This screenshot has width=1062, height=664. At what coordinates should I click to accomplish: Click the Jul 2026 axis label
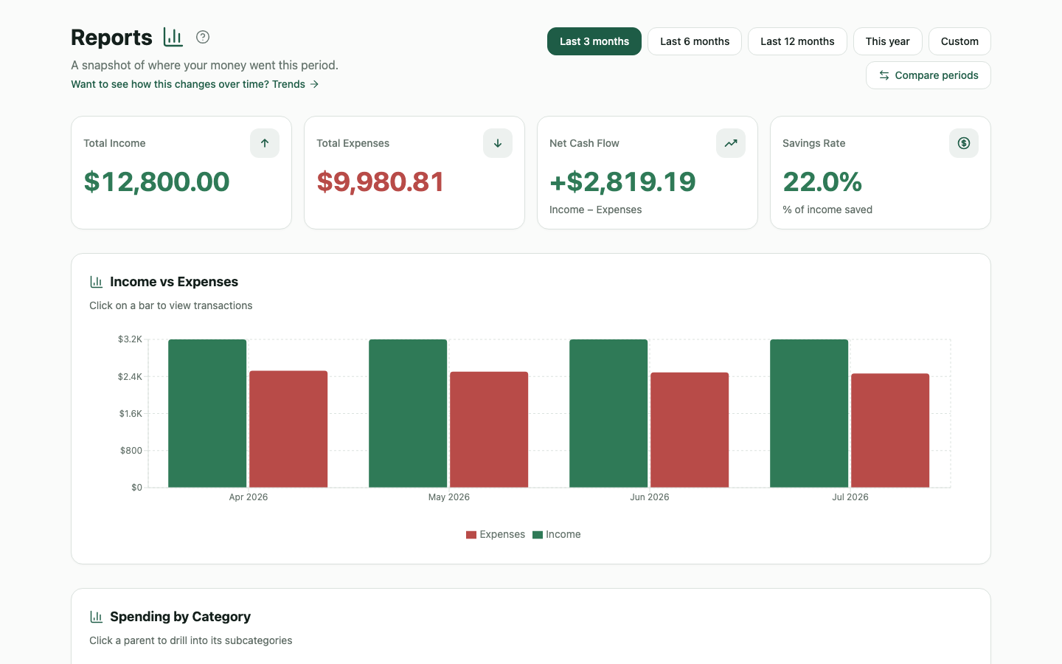point(850,497)
